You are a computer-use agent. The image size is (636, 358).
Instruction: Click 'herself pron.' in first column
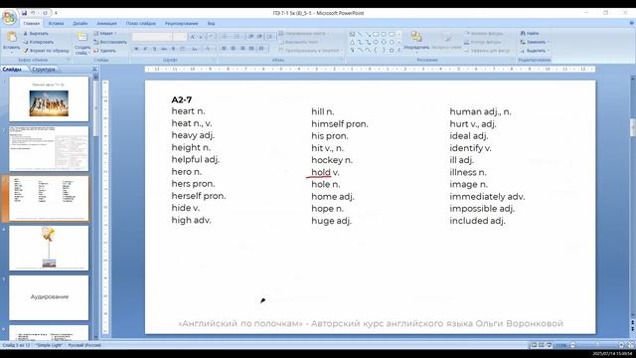(199, 196)
